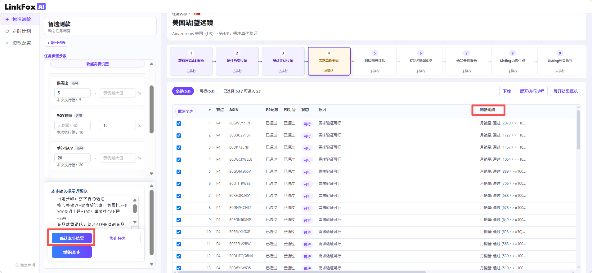Click the 季节性CV maximum value field

coord(118,158)
